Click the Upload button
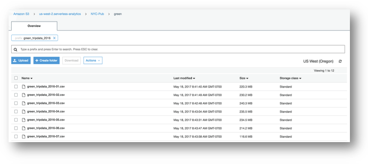The height and width of the screenshot is (164, 368). (21, 61)
